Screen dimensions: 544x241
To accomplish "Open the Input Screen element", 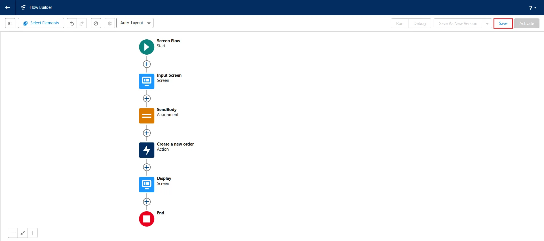I will [x=147, y=81].
